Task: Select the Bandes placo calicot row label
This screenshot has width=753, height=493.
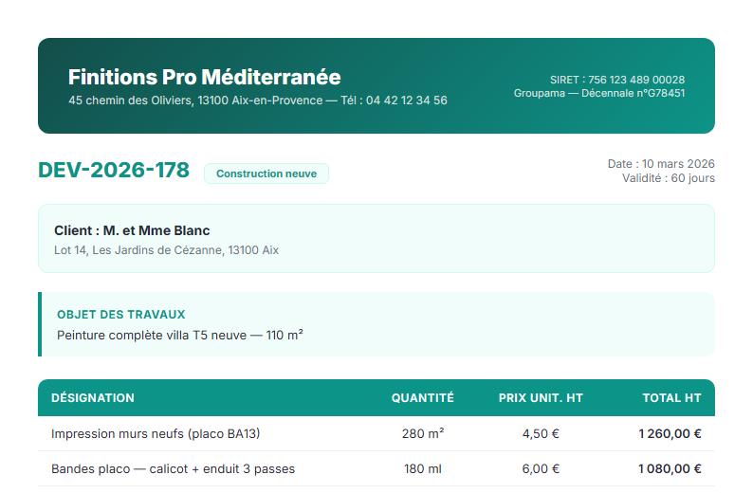Action: [173, 468]
